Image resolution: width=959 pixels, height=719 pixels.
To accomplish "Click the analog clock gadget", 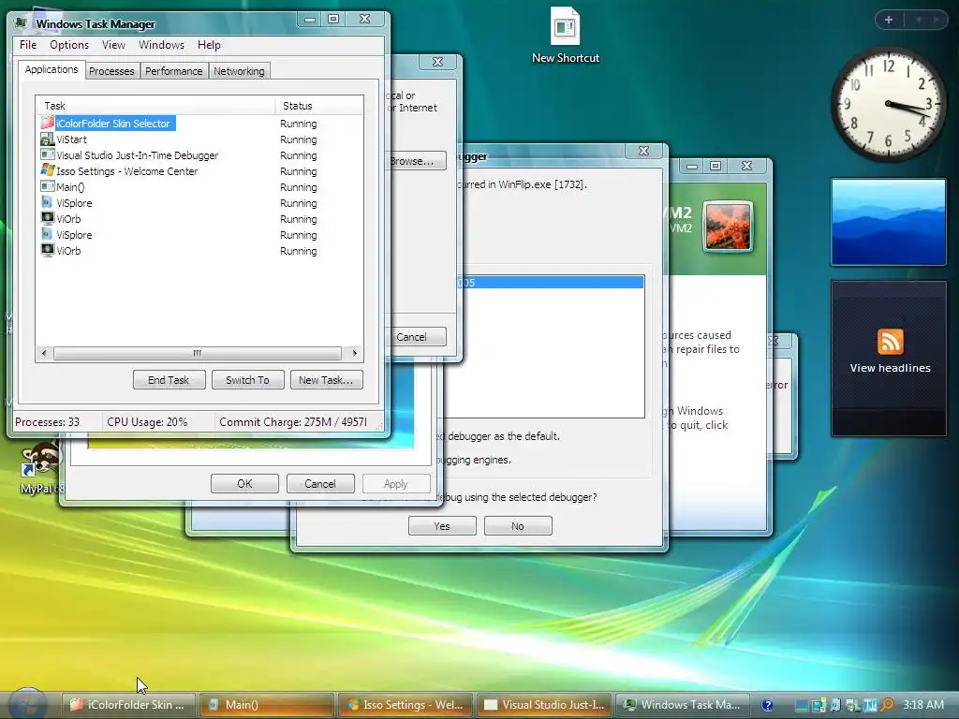I will [x=889, y=104].
